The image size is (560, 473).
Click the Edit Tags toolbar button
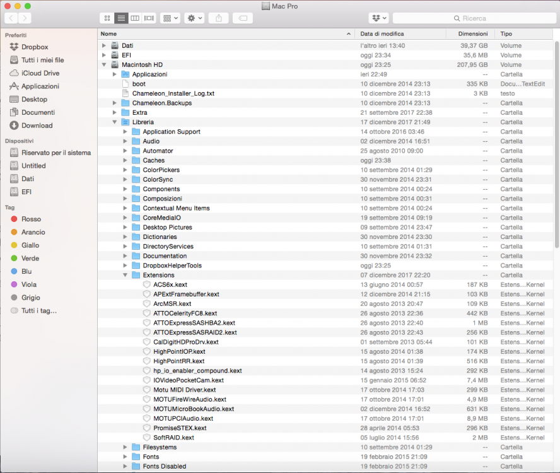[243, 18]
